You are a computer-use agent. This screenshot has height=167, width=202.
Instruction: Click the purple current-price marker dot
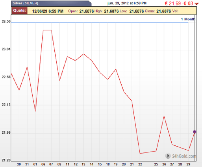point(195,132)
